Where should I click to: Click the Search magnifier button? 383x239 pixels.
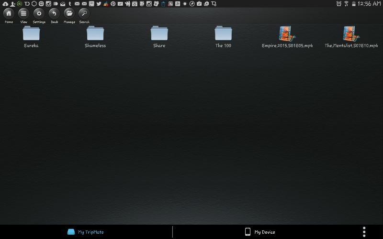point(84,16)
